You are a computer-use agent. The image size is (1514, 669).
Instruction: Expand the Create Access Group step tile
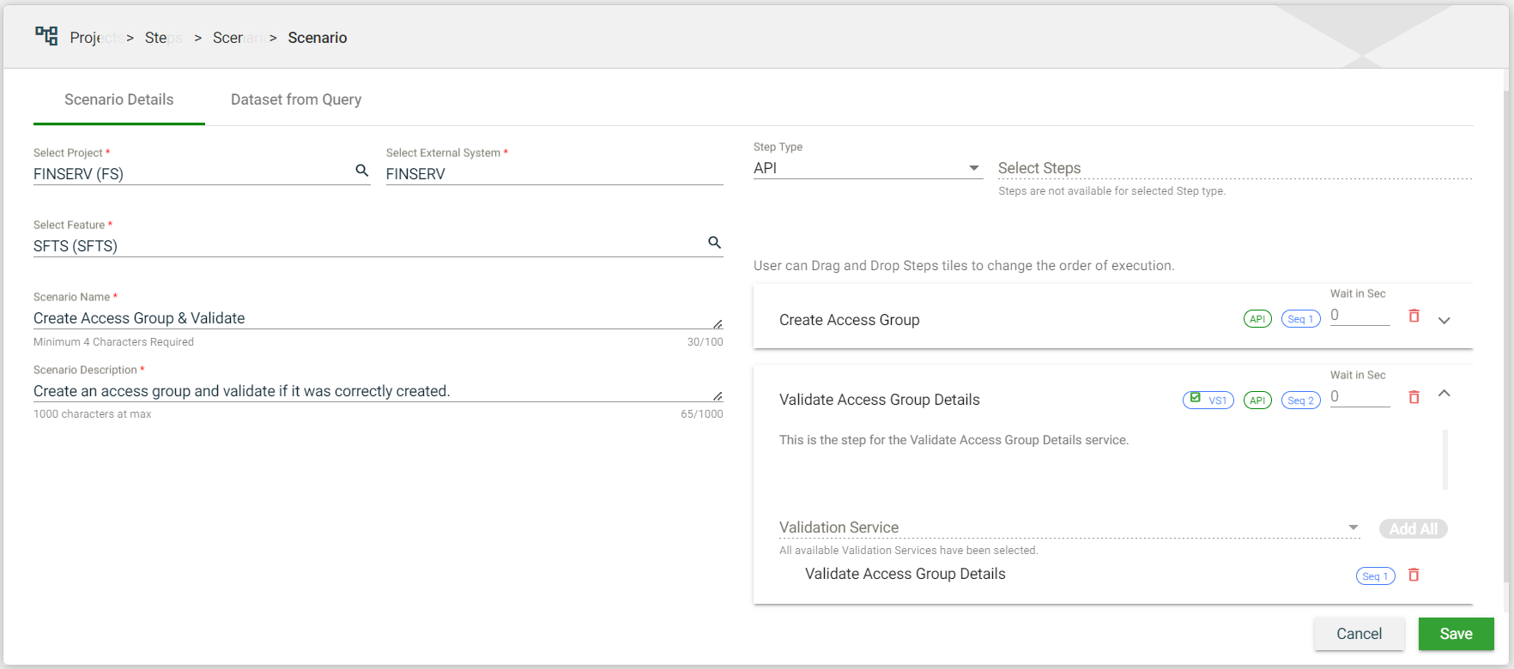[1444, 321]
